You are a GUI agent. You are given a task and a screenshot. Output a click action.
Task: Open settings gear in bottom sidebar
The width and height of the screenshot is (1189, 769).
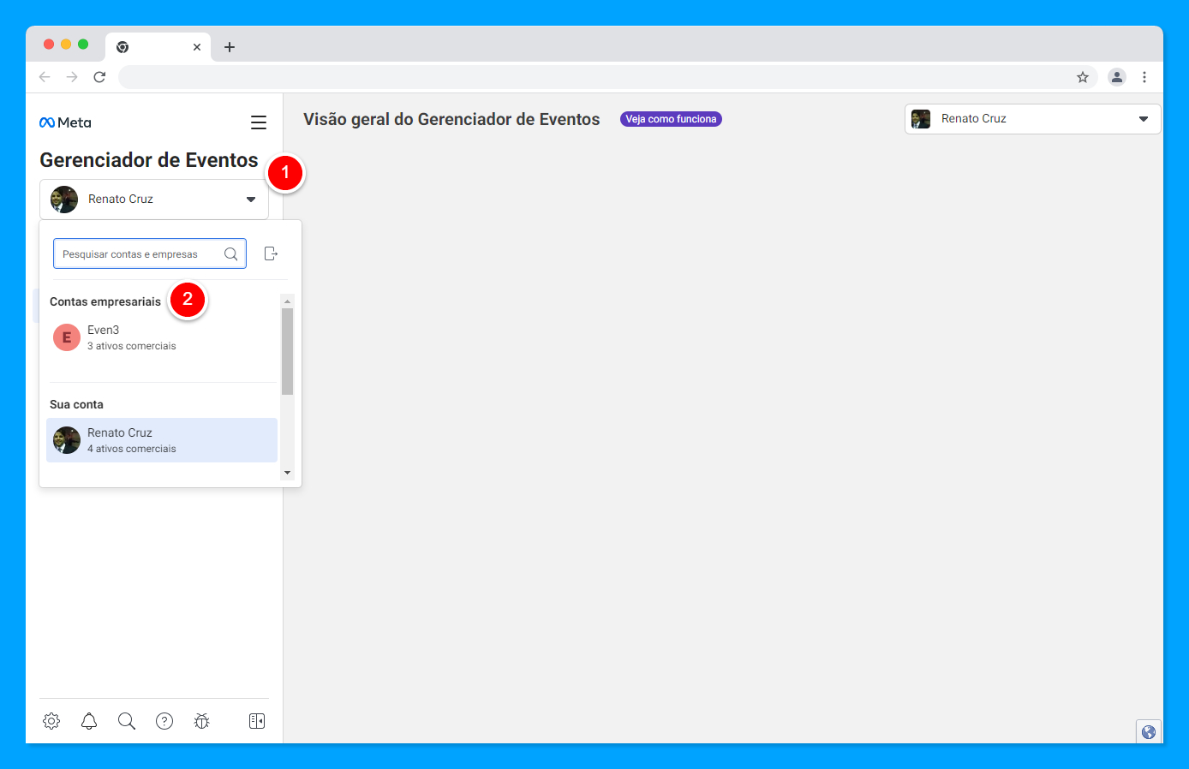[51, 721]
